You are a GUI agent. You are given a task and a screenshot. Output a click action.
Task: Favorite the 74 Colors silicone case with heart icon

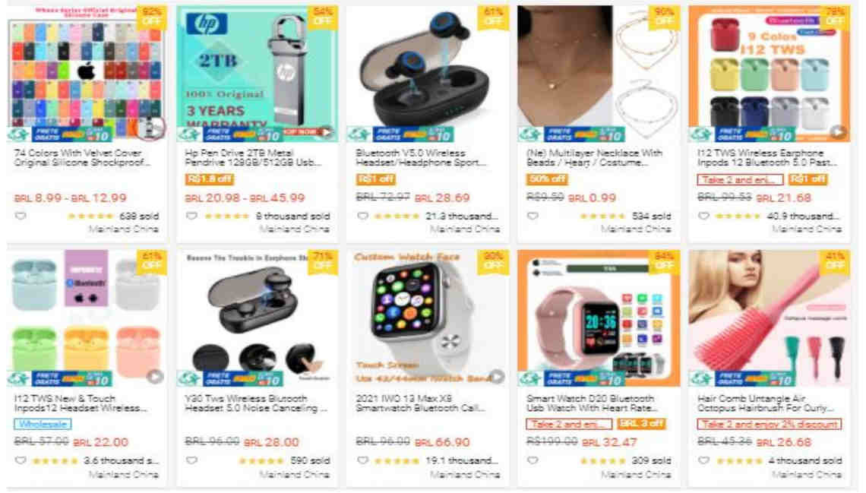(x=21, y=216)
